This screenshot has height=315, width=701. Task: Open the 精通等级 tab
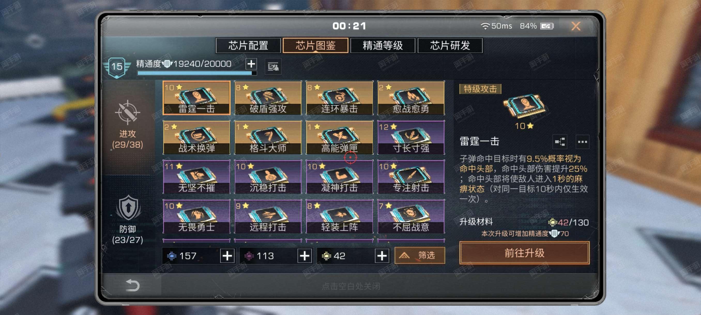(383, 45)
